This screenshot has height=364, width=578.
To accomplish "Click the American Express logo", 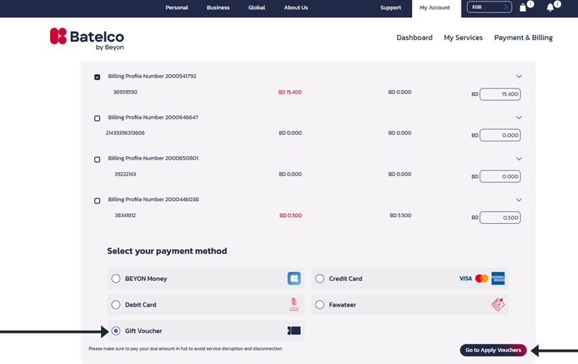I will point(498,278).
